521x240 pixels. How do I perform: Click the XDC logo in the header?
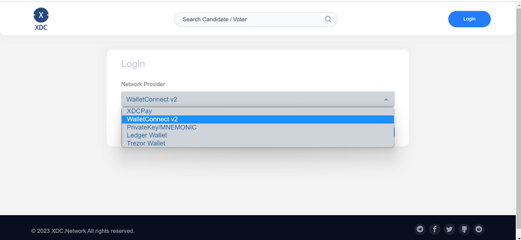point(41,19)
